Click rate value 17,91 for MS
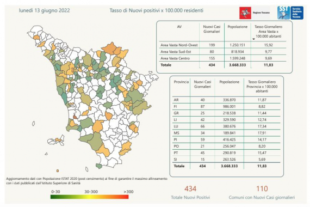Screen dimensions: 310x207 262,133
